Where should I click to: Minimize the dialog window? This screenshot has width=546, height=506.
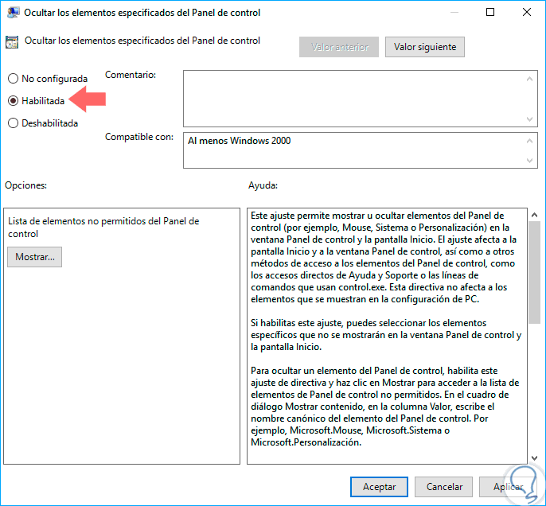(454, 13)
